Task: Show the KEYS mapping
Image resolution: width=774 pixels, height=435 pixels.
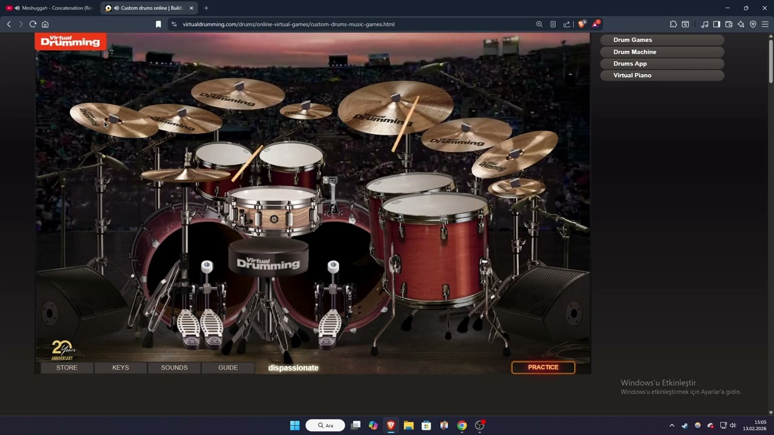Action: coord(120,367)
